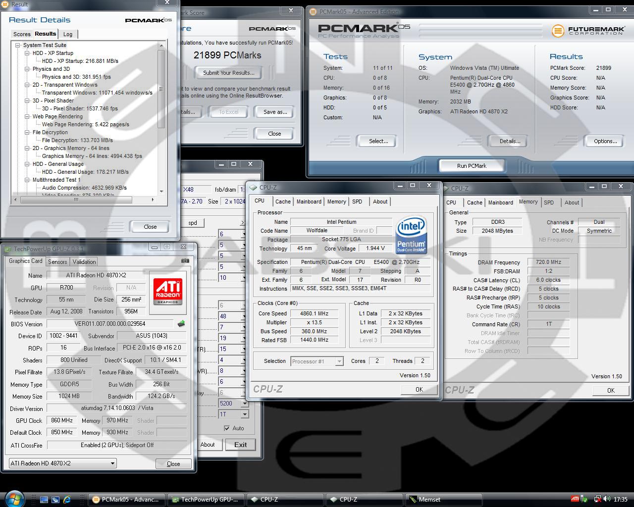Click Submit Your Results button
The image size is (634, 507).
tap(229, 73)
